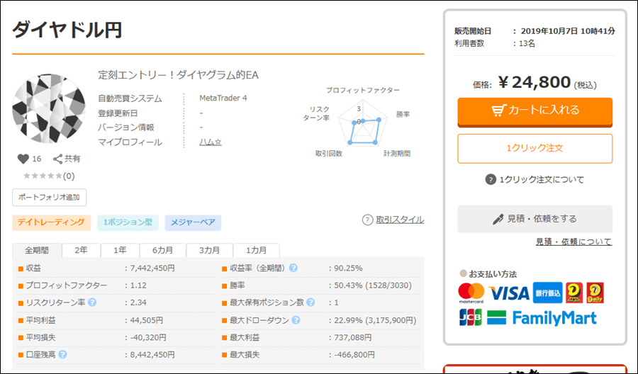Viewport: 638px width, 374px height.
Task: Switch to the 6カ月 tab
Action: tap(162, 250)
